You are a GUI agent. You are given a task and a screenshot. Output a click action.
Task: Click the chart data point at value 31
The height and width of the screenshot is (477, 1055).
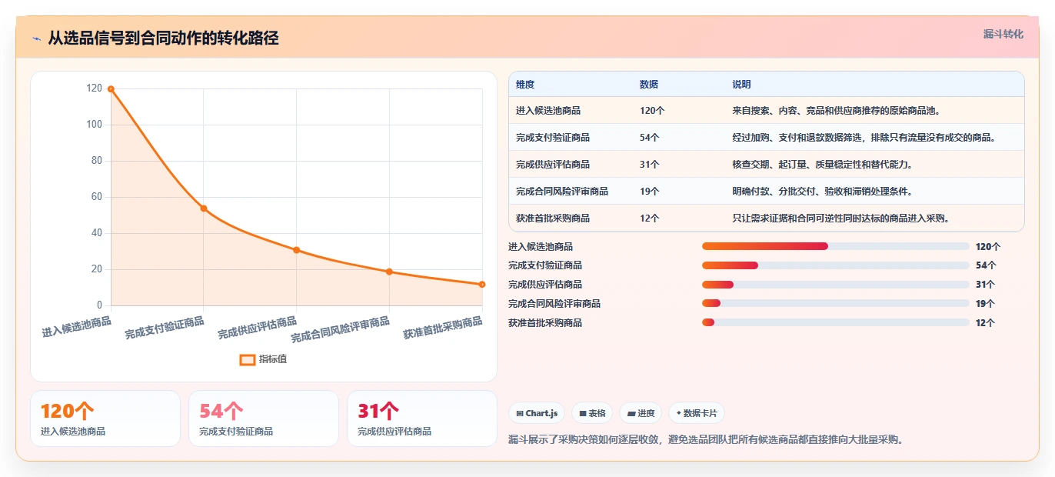(x=297, y=250)
